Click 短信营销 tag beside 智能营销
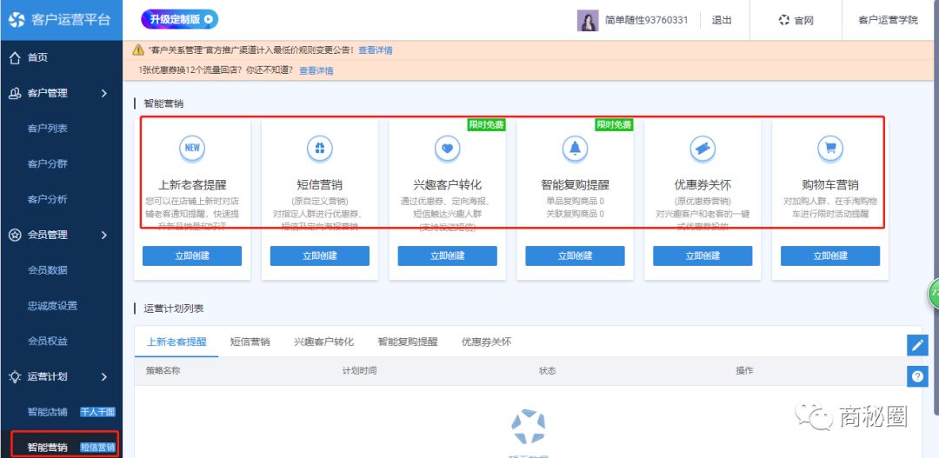 point(97,448)
